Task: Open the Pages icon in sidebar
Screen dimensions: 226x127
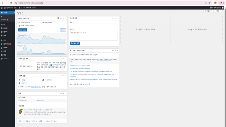Action: click(x=2, y=32)
